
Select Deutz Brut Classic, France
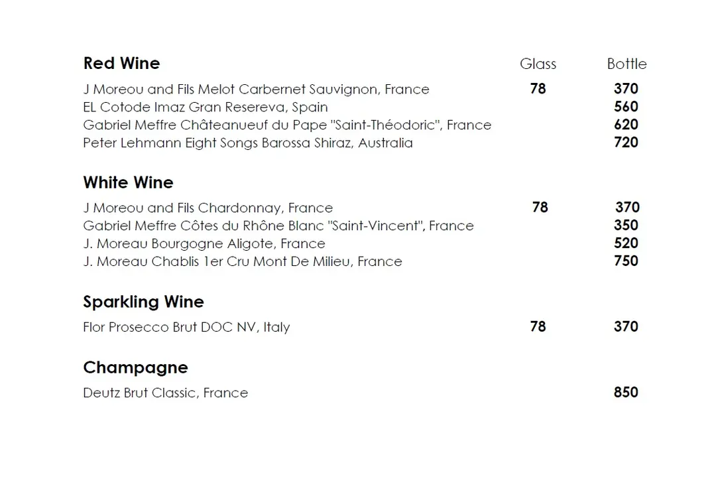tap(165, 393)
